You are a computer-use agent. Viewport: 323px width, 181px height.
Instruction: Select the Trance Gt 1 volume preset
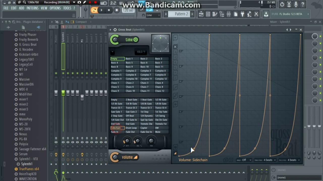click(117, 108)
